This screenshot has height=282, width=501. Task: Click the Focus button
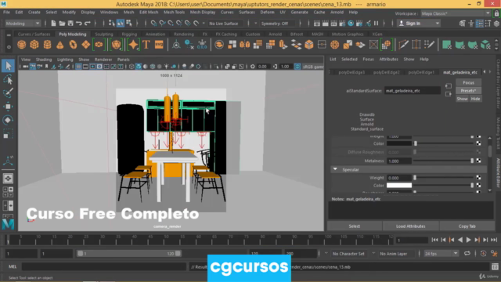coord(468,82)
